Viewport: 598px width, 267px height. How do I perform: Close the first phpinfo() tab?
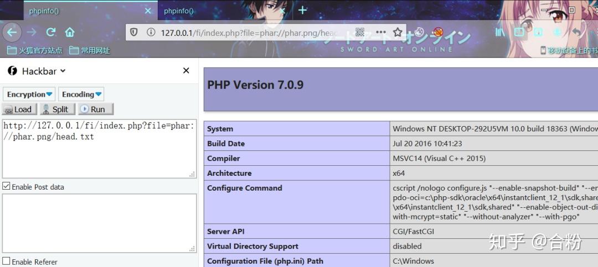148,11
